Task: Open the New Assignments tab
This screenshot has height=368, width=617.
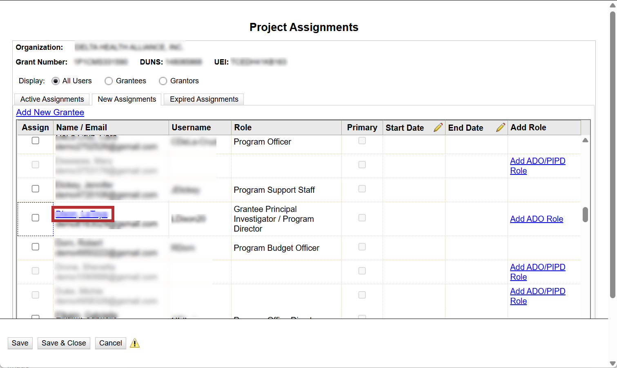Action: point(127,99)
